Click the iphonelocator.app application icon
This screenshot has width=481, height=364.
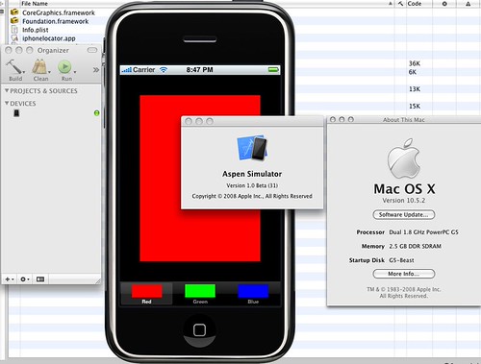14,38
